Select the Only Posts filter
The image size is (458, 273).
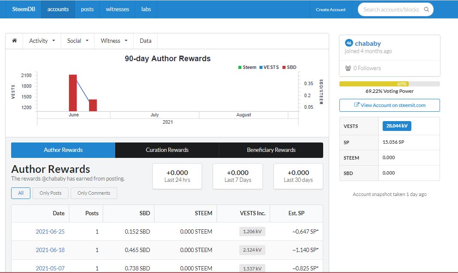point(51,193)
